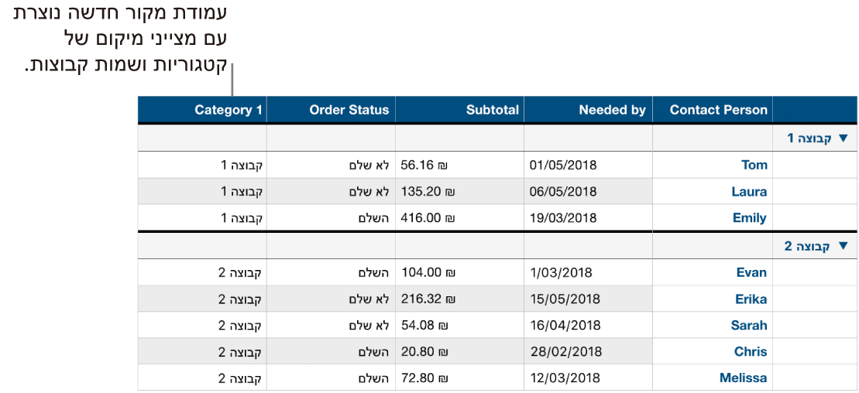Select Emily in Contact Person column

coord(749,218)
